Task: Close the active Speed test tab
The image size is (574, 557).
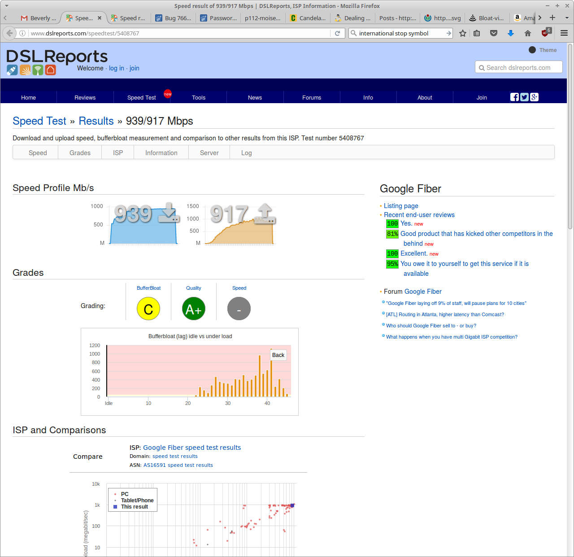Action: point(100,18)
